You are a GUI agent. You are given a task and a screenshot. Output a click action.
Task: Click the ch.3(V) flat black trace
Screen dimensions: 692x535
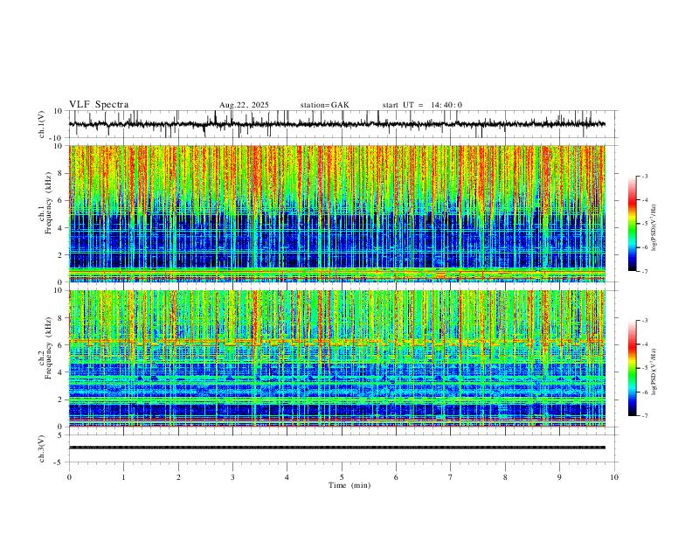[x=337, y=448]
